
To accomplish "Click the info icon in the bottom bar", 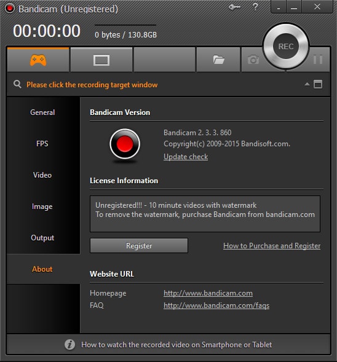I will [x=69, y=345].
